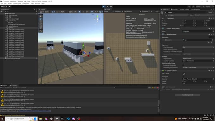Start Play mode with the play button
Image resolution: width=215 pixels, height=121 pixels.
[x=104, y=6]
